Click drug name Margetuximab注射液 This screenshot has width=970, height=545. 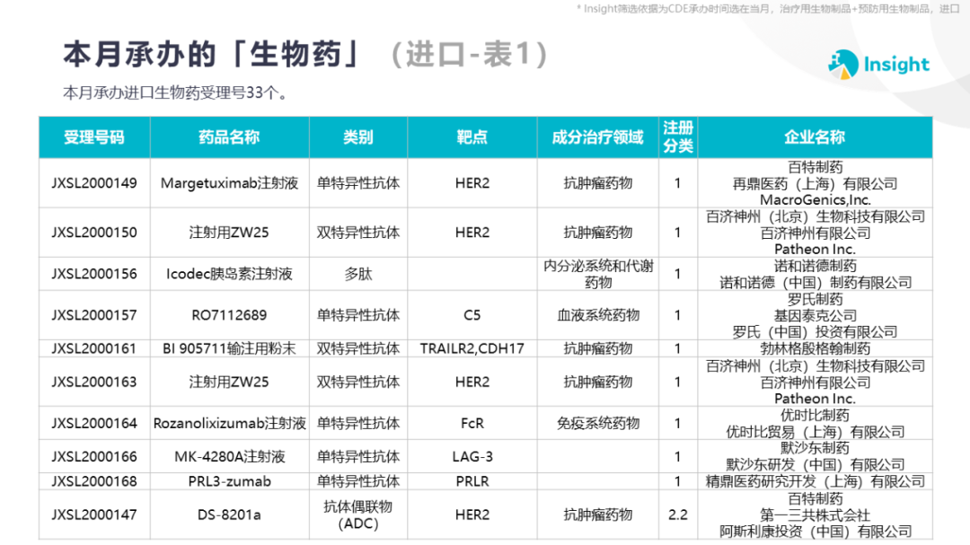(x=230, y=183)
